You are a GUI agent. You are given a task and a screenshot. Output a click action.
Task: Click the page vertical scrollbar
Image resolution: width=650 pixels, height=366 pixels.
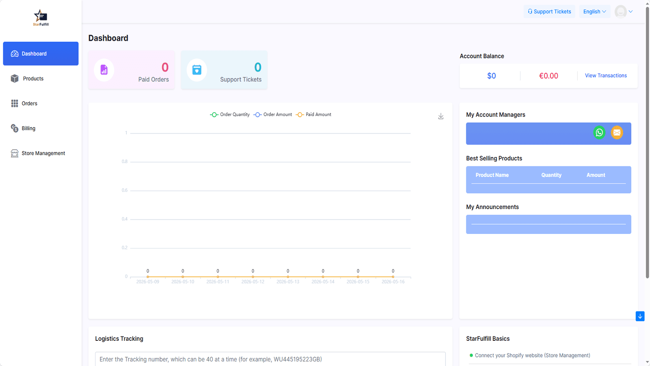647,142
